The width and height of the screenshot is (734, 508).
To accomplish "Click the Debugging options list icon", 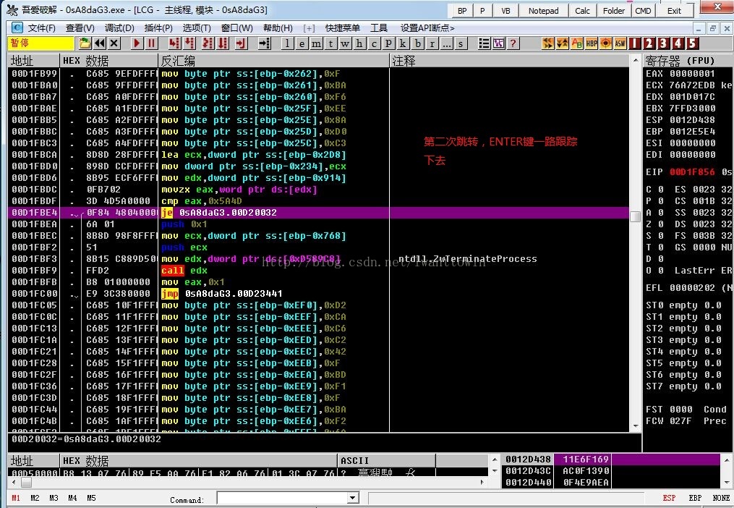I will click(484, 43).
